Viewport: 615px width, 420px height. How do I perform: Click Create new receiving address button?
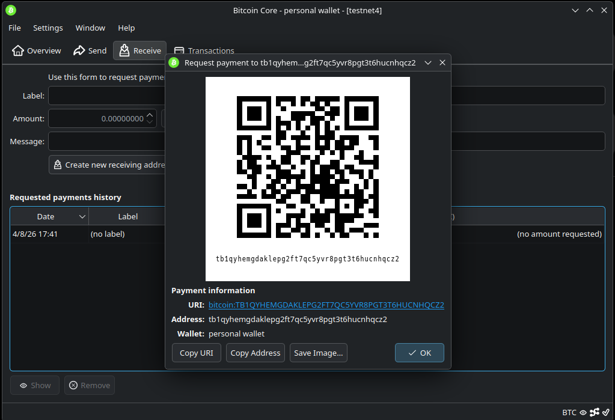pyautogui.click(x=108, y=165)
